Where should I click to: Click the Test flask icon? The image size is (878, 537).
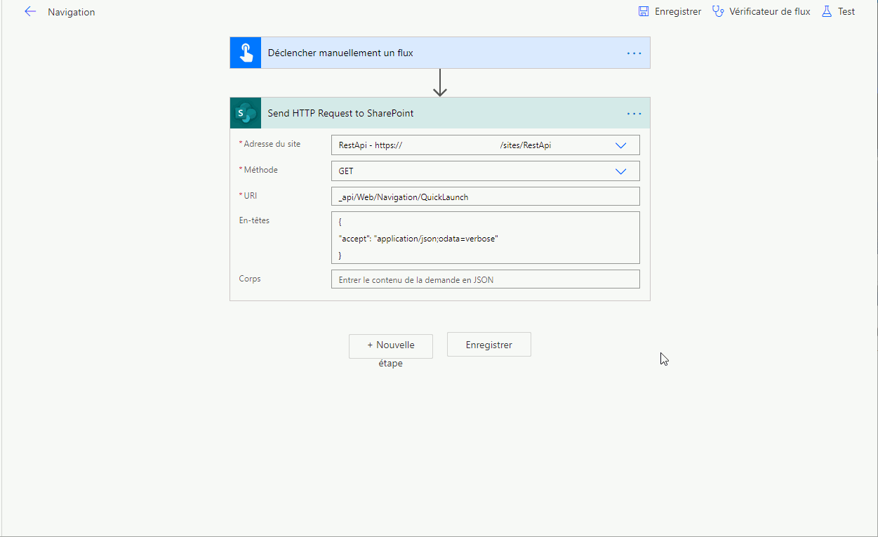[826, 11]
